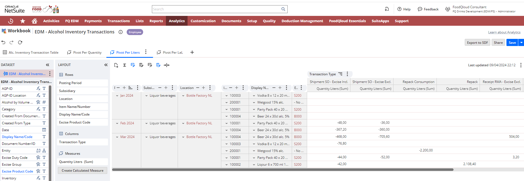
Task: Open the Save dropdown arrow
Action: coord(521,42)
